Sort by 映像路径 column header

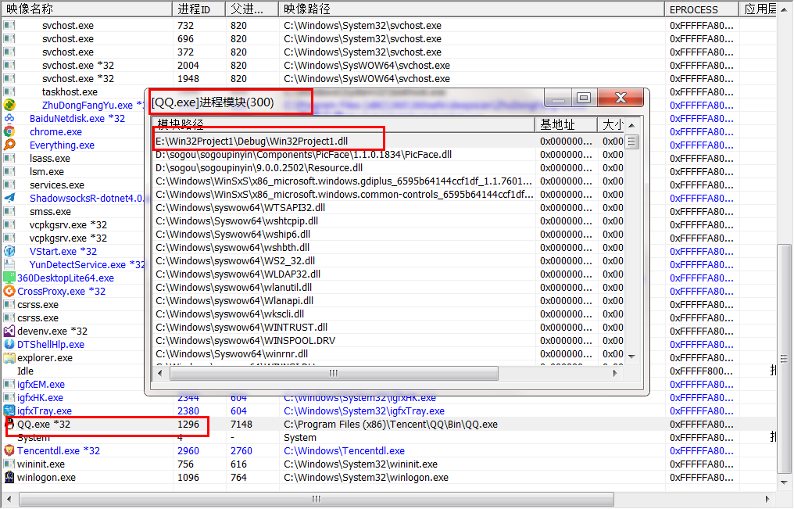(x=471, y=9)
